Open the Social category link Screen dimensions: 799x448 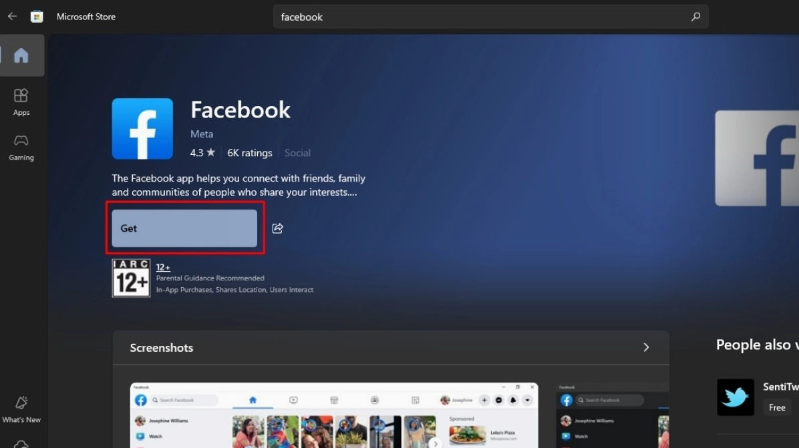coord(297,153)
